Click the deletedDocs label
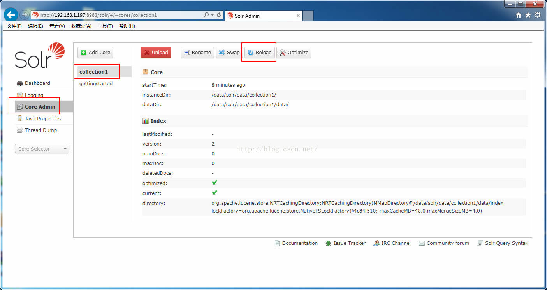The width and height of the screenshot is (547, 290). pos(158,173)
